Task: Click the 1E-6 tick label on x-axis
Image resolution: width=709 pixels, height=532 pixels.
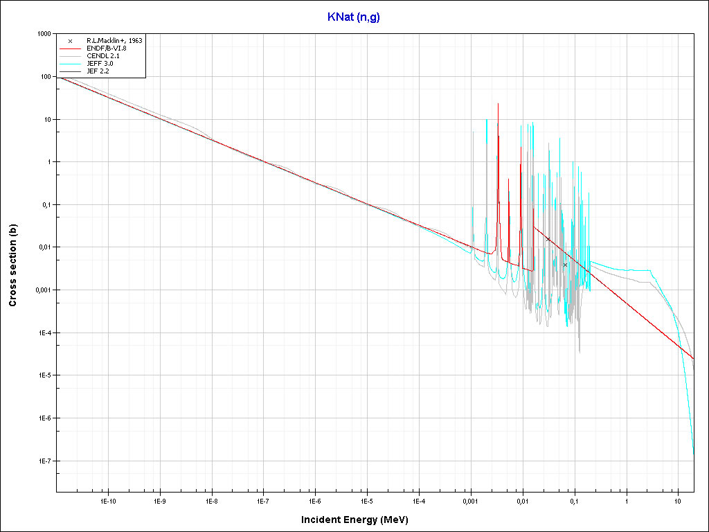Action: point(314,501)
